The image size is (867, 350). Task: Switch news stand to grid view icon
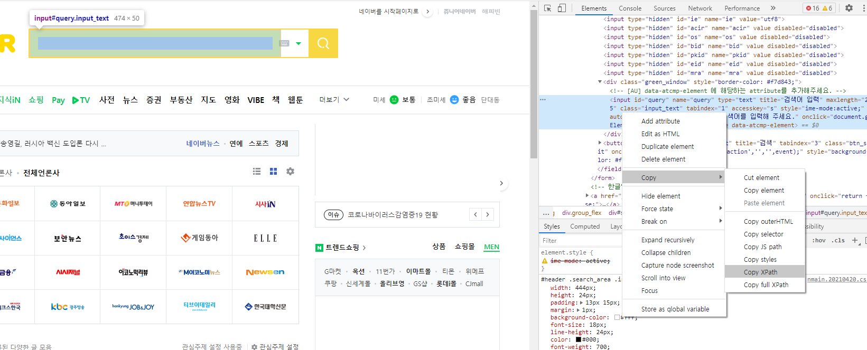pos(273,171)
